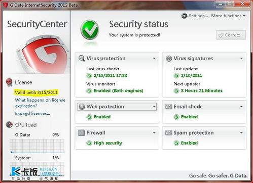This screenshot has width=253, height=183.
Task: Click the Email check envelope icon
Action: tap(169, 107)
